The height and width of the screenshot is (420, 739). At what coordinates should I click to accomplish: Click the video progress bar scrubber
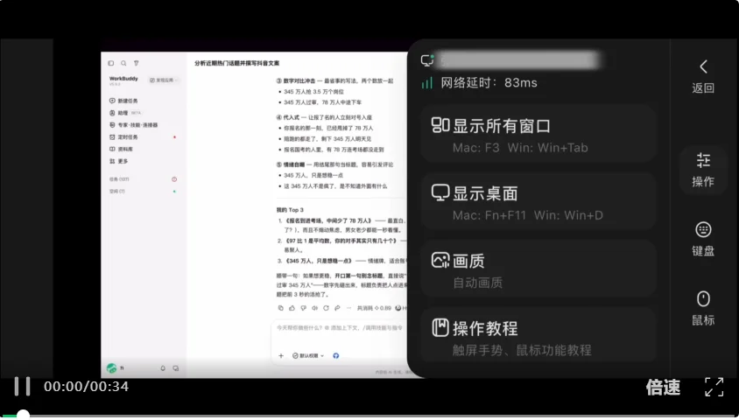(x=23, y=415)
